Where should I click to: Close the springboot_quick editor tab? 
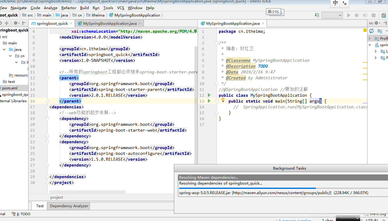coord(71,24)
